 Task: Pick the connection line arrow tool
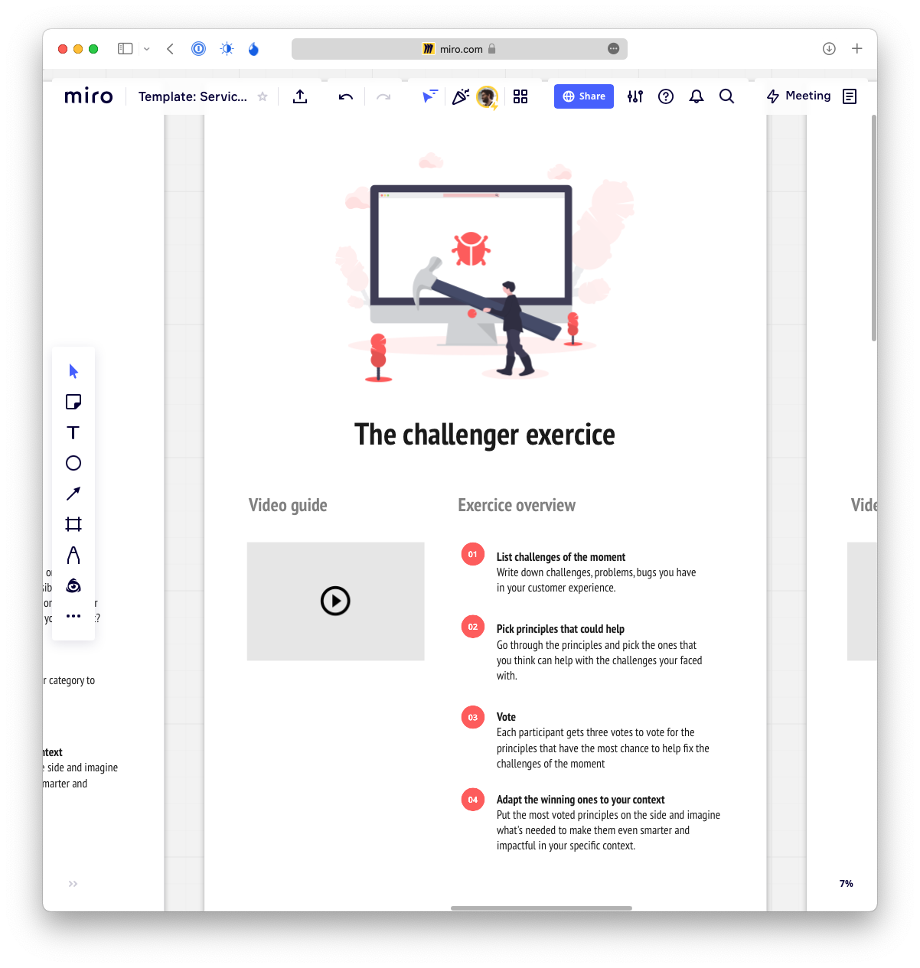(73, 494)
